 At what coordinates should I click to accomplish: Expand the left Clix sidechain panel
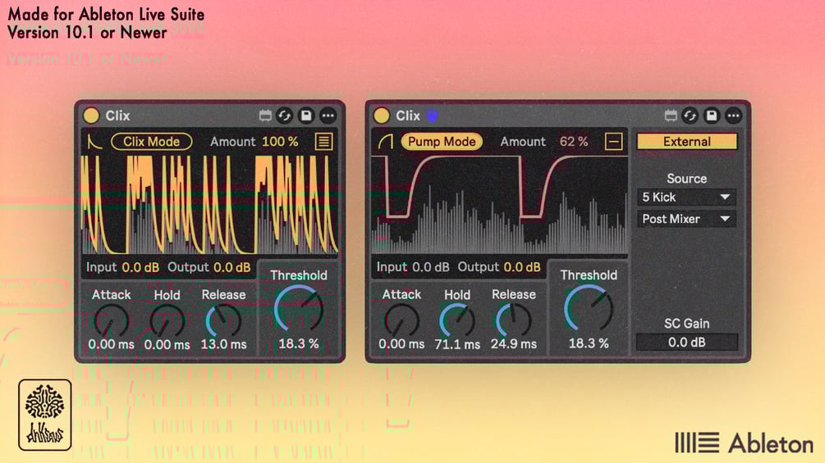click(x=323, y=142)
